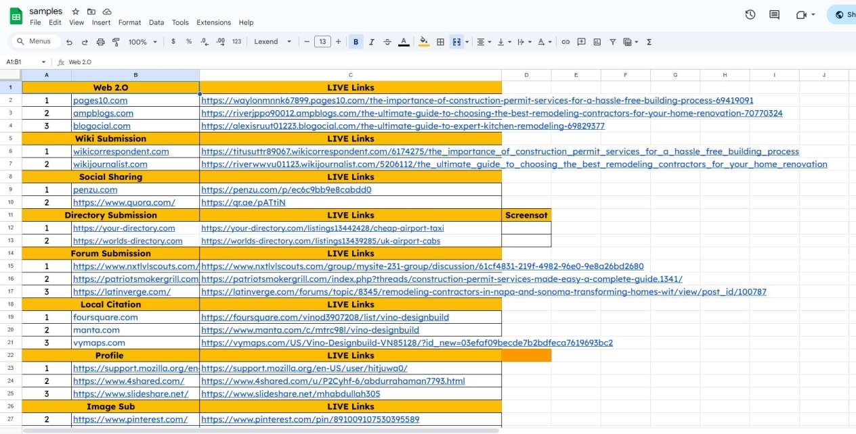Click the formula bar showing Web 2.O

click(x=461, y=62)
